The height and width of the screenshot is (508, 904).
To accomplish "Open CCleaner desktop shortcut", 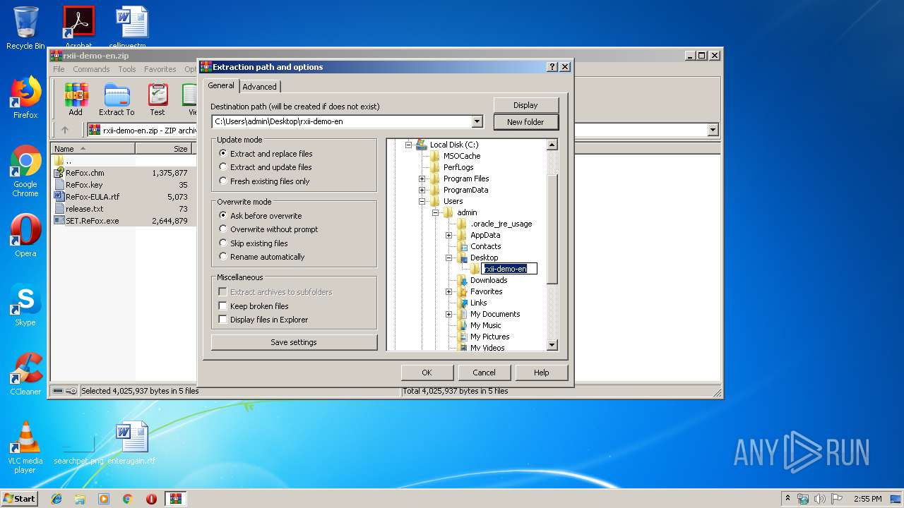I will pyautogui.click(x=25, y=374).
